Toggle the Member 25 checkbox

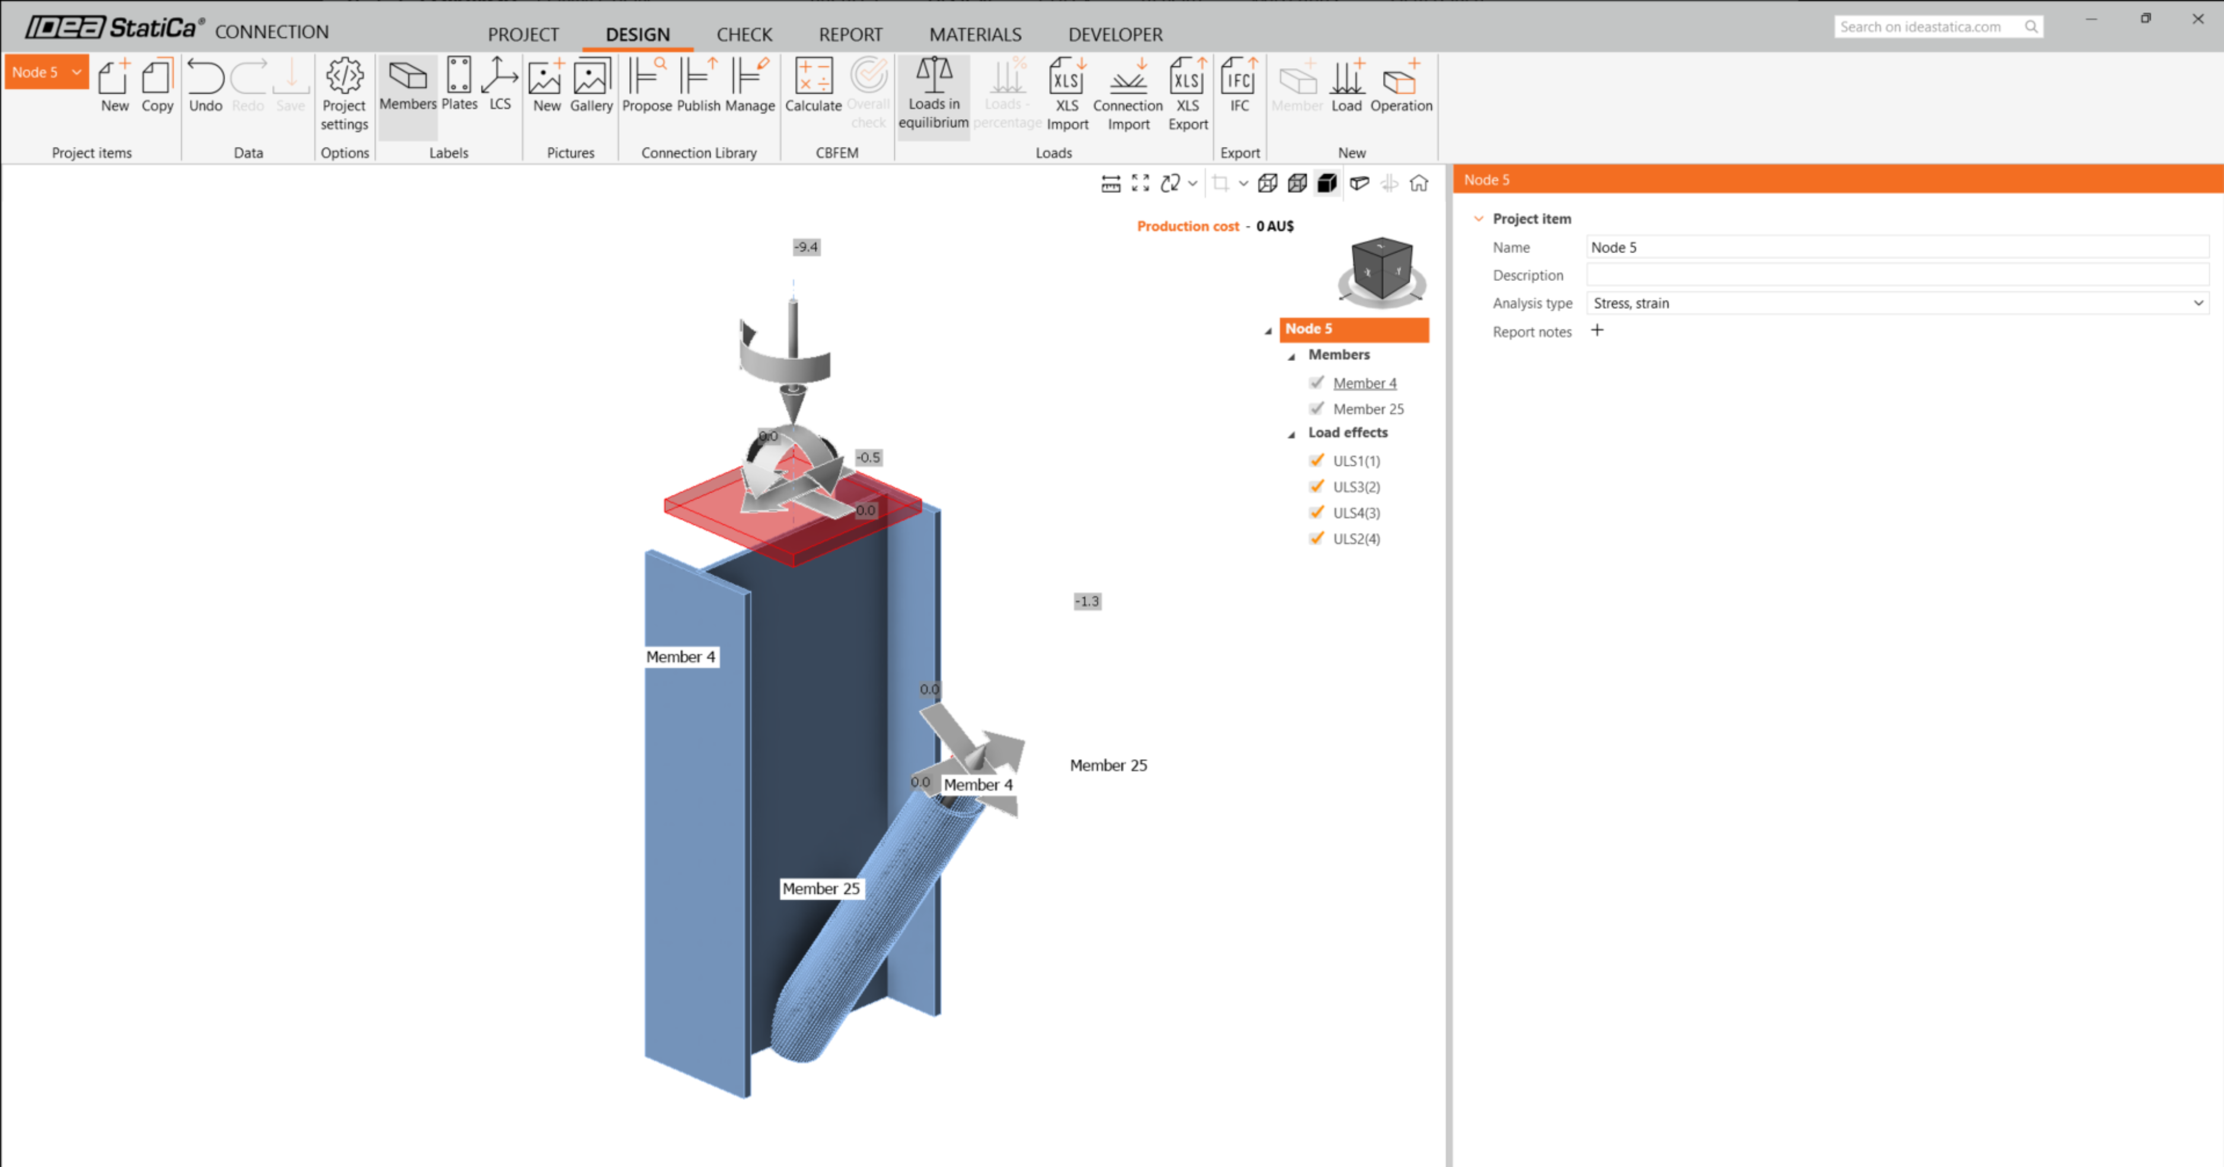(1317, 409)
